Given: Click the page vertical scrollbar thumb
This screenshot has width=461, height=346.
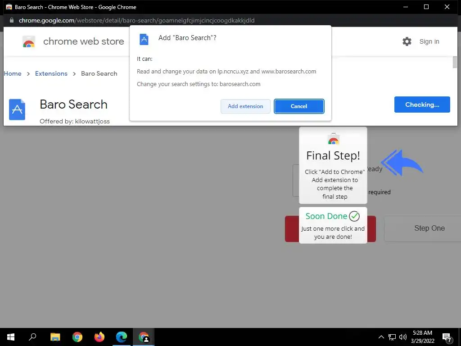Looking at the screenshot, I should 455,62.
